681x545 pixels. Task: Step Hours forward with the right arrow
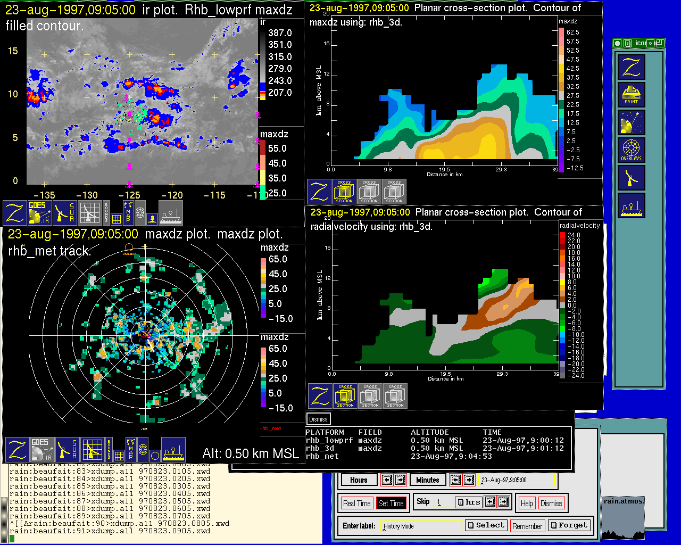click(400, 480)
